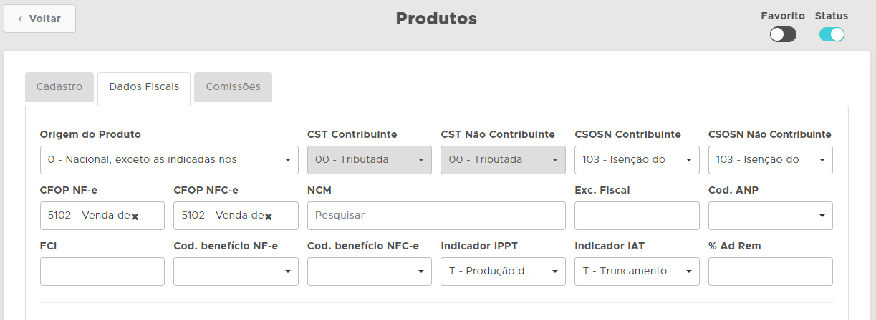Viewport: 876px width, 320px height.
Task: Select the Dados Fiscais tab
Action: click(144, 87)
